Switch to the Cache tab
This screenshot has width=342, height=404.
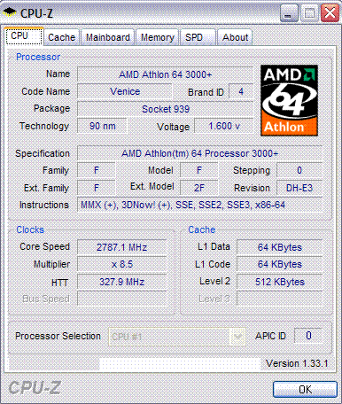(x=62, y=37)
